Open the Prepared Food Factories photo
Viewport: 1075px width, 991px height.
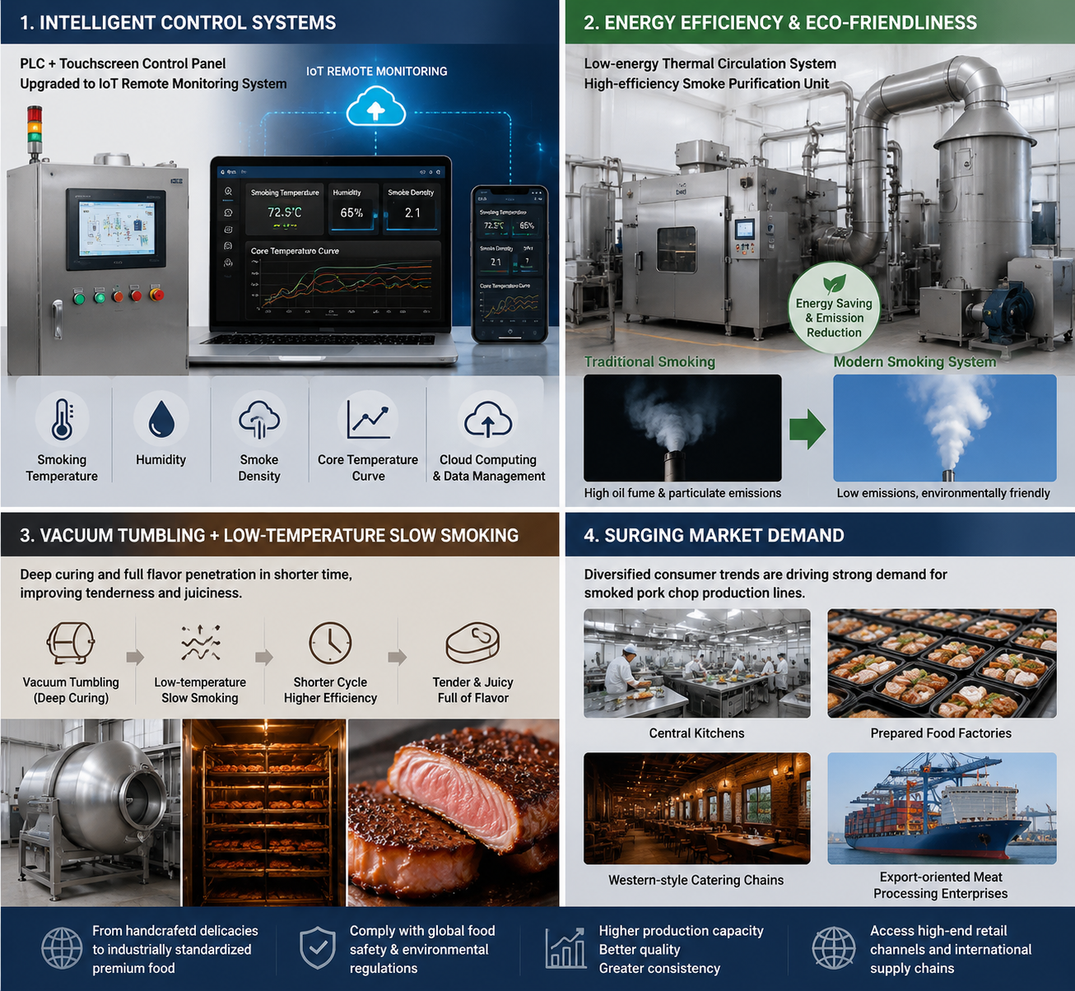click(x=942, y=663)
